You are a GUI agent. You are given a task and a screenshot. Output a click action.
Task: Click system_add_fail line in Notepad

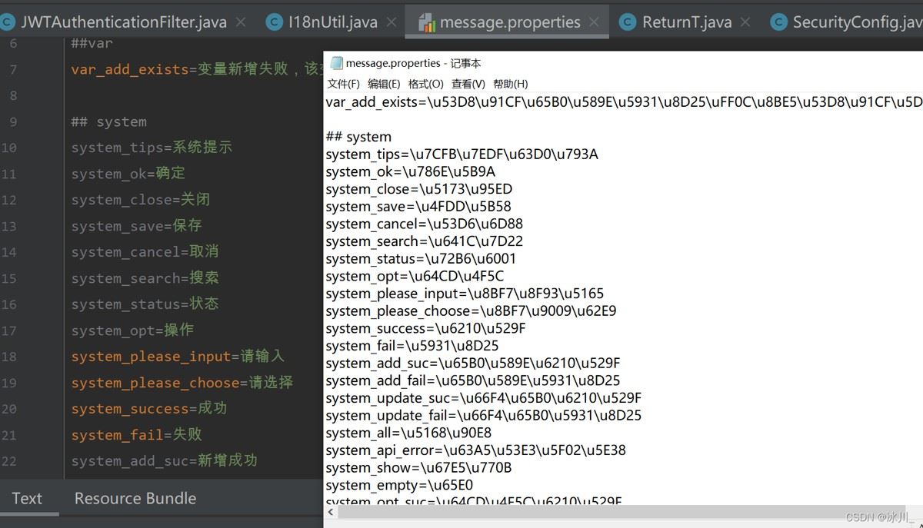coord(472,380)
